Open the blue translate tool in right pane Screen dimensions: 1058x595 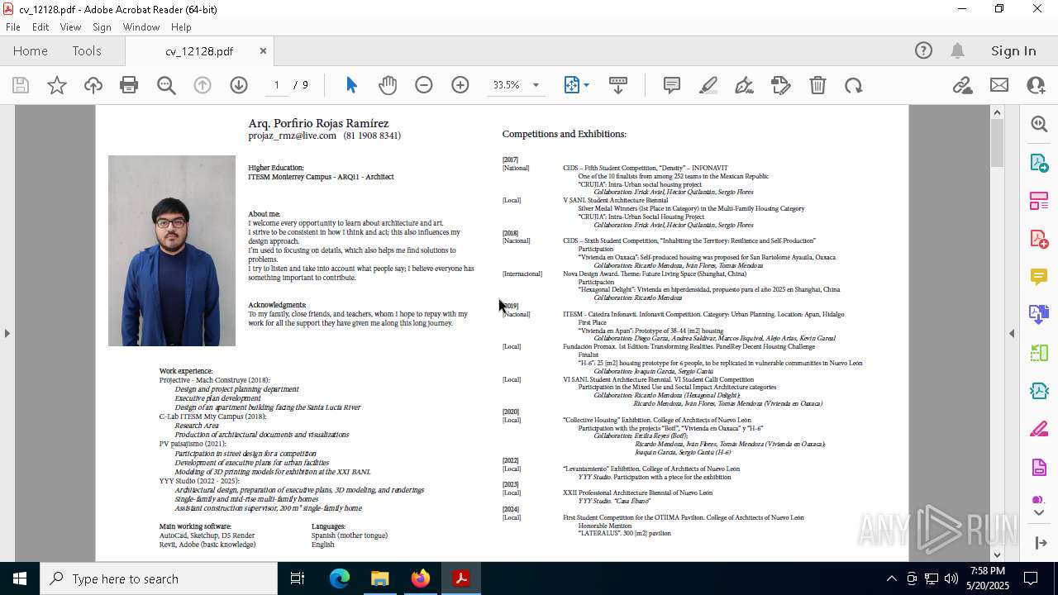pos(1039,314)
